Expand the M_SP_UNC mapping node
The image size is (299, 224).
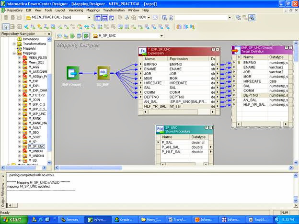coord(20,146)
